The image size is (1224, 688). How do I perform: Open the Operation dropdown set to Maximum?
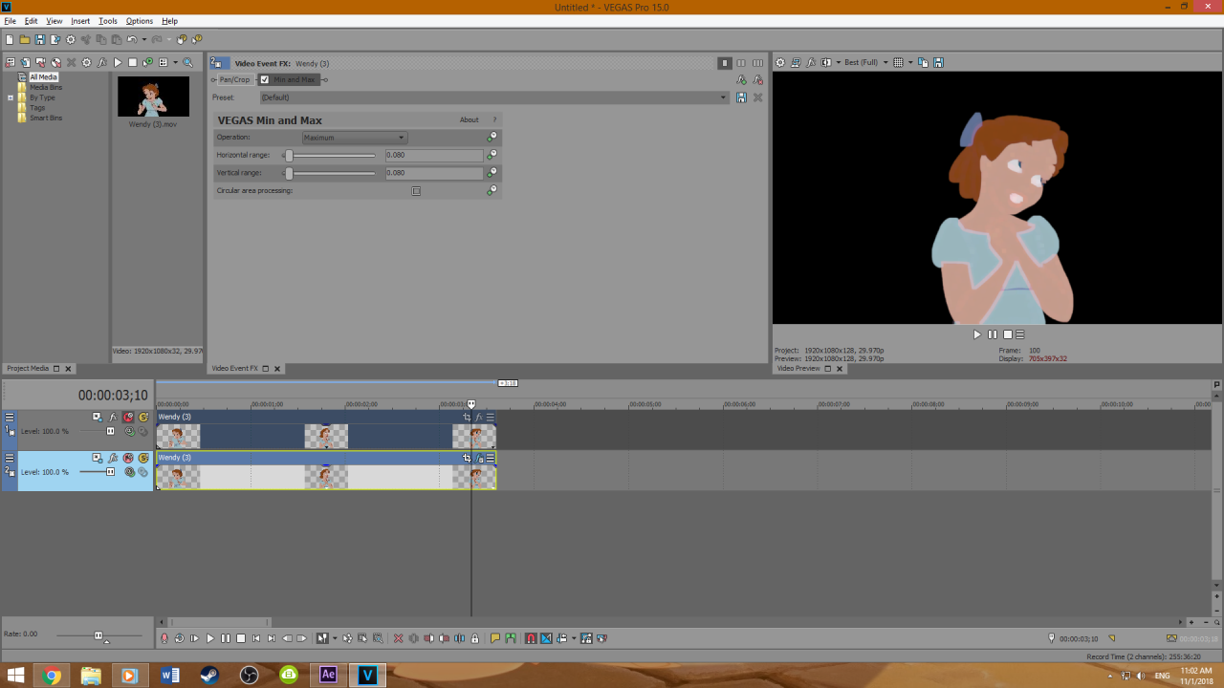pyautogui.click(x=354, y=138)
